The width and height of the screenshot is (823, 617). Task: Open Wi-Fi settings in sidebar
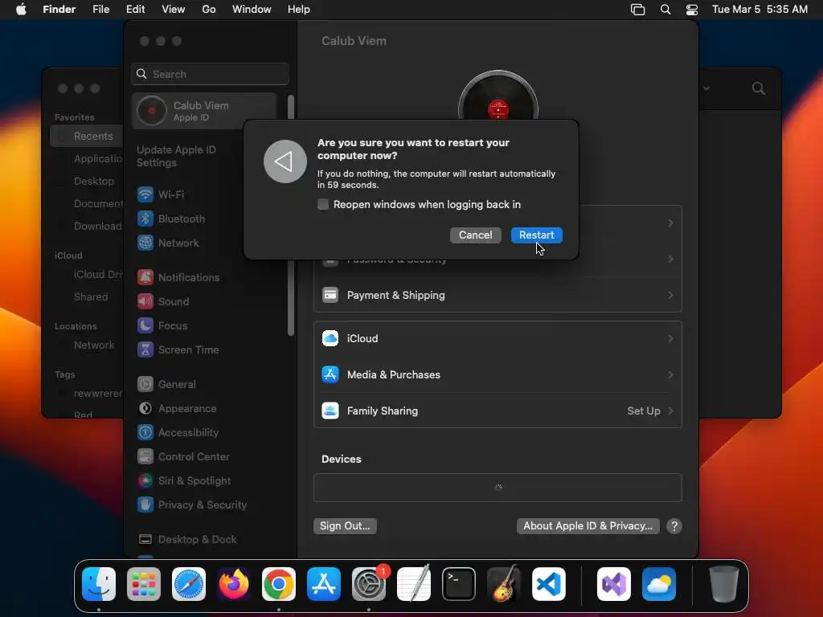point(171,194)
